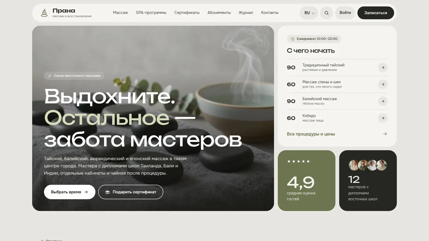
Task: Open the Все процедуры и цены link
Action: click(x=311, y=134)
